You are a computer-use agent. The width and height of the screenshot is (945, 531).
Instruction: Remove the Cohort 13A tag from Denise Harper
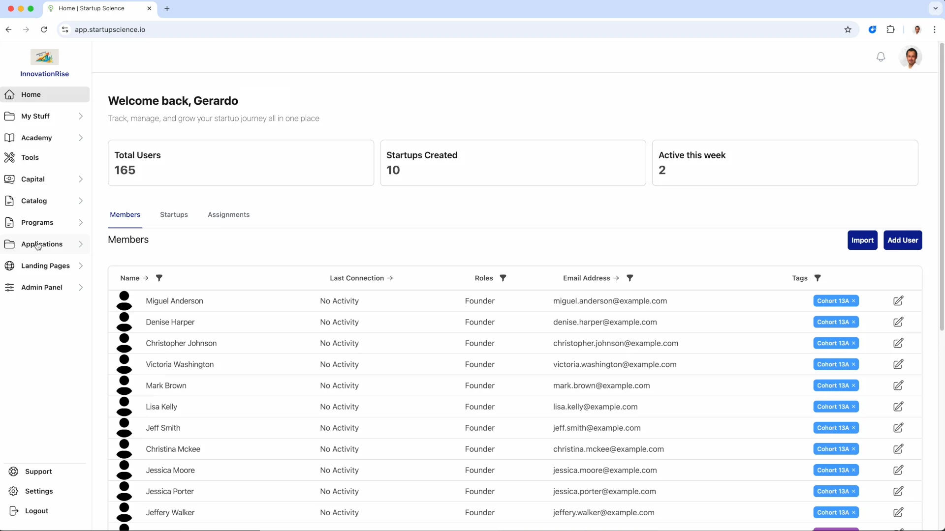point(854,322)
